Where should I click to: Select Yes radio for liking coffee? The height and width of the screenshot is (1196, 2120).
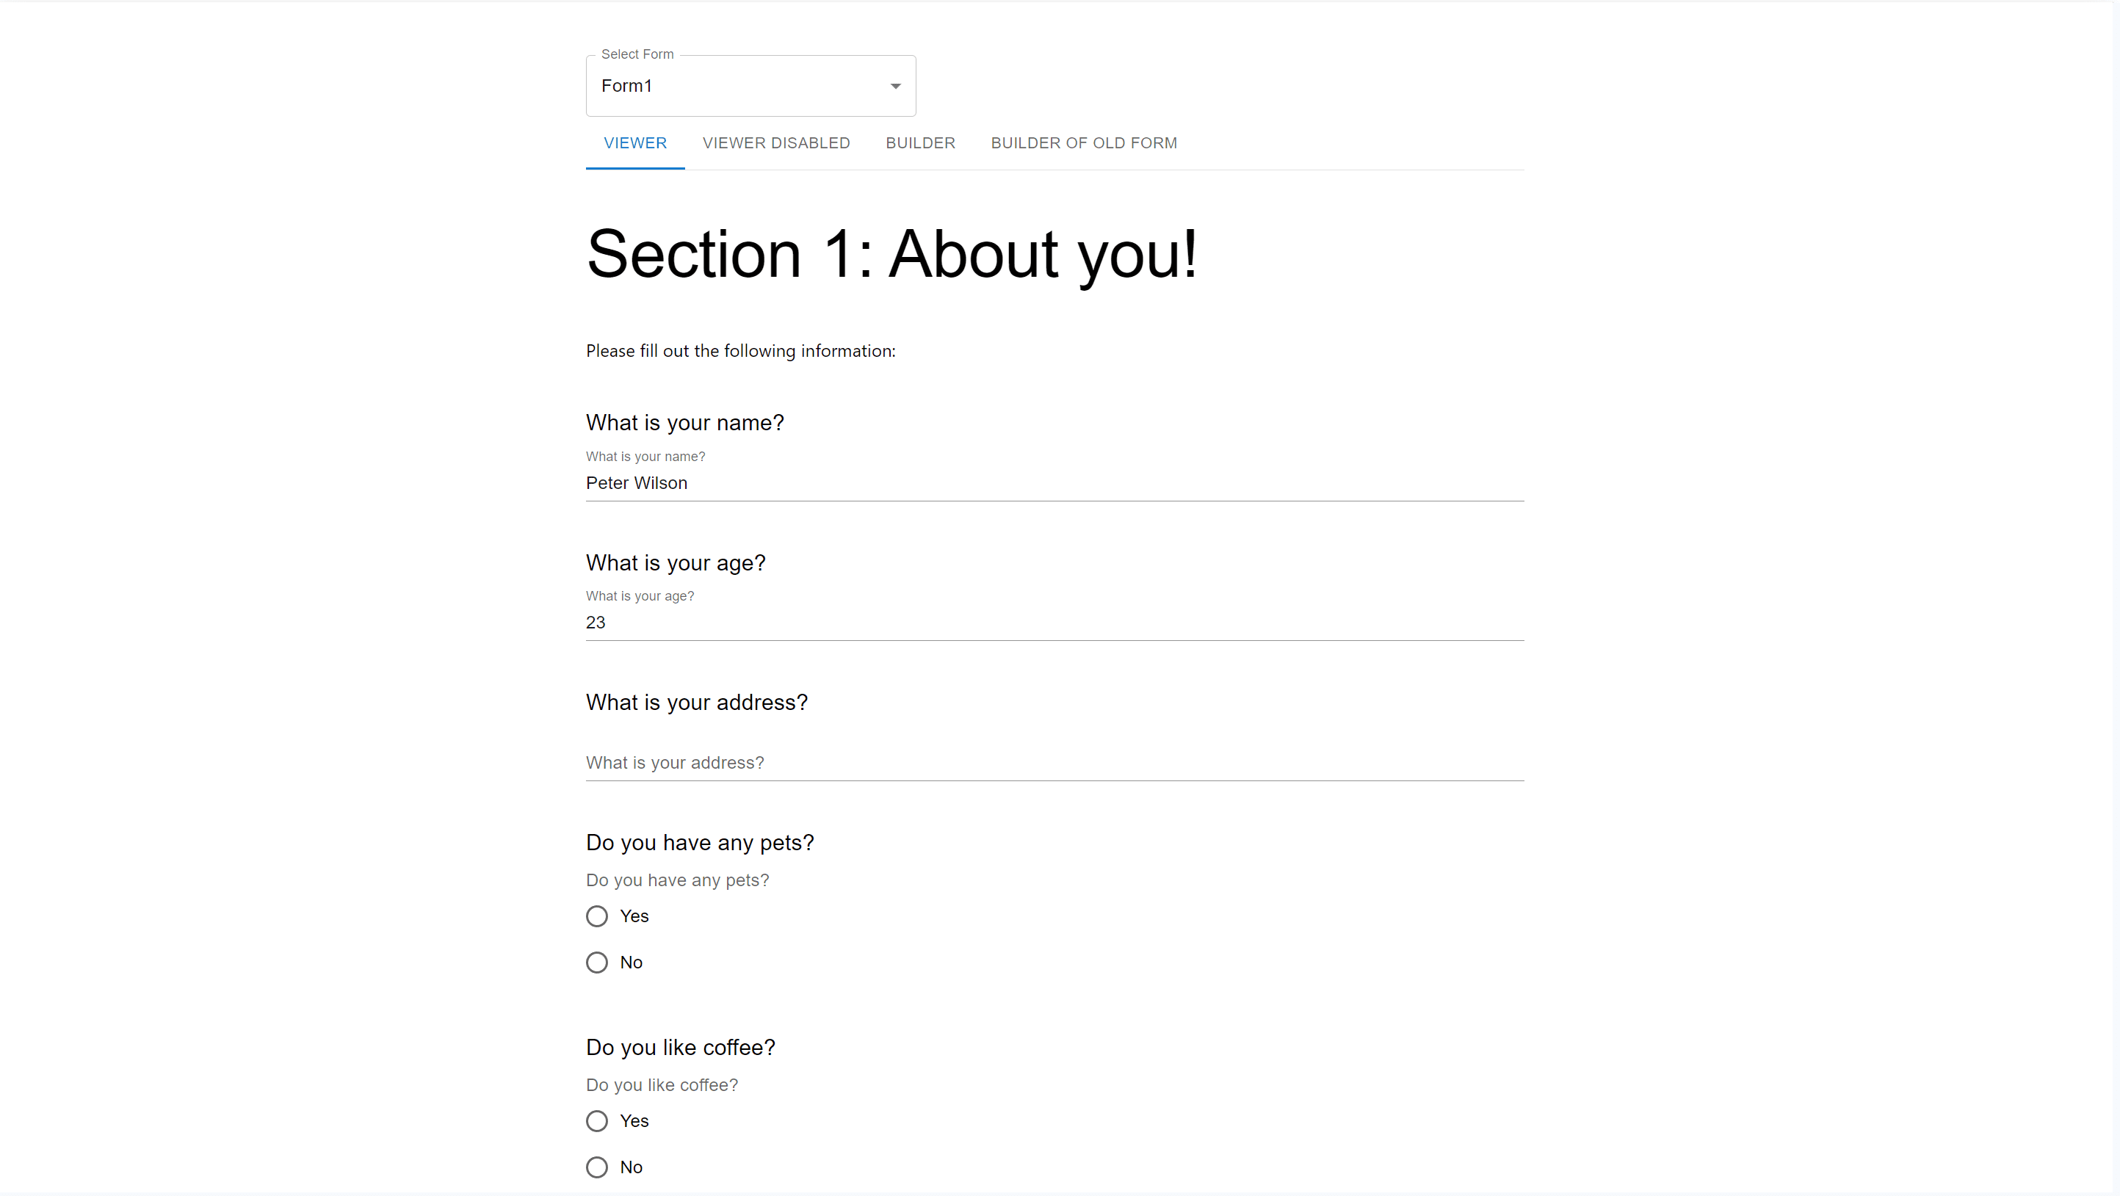pos(597,1121)
